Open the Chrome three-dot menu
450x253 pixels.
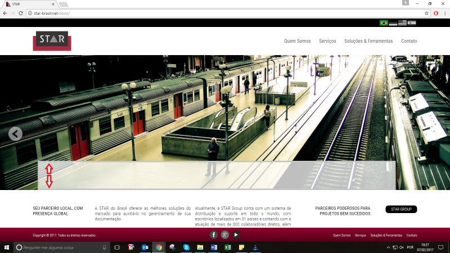point(444,12)
